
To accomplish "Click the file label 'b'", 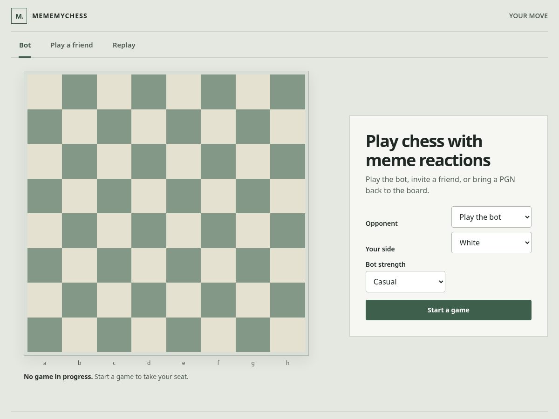I will tap(80, 363).
